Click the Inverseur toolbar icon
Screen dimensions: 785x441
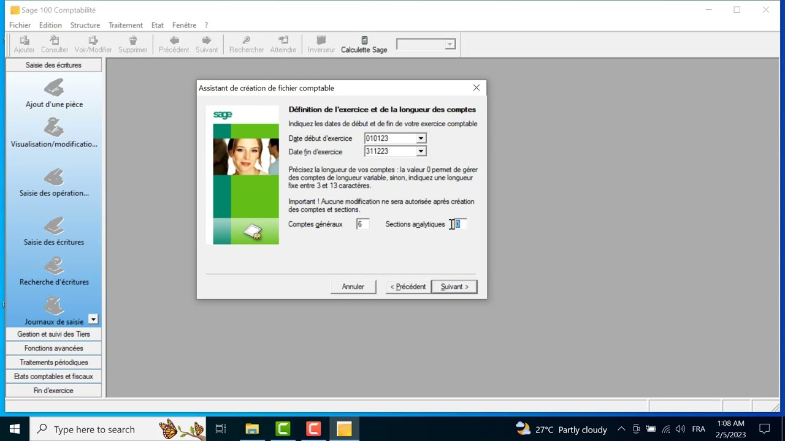tap(321, 40)
